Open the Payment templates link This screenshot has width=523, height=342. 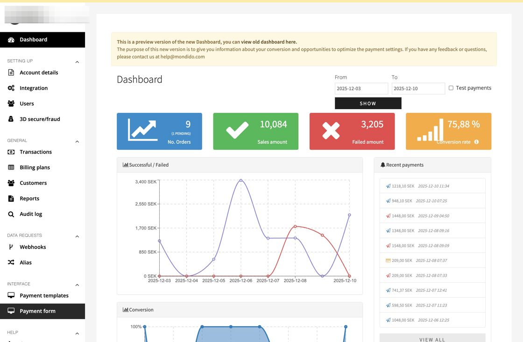tap(42, 295)
